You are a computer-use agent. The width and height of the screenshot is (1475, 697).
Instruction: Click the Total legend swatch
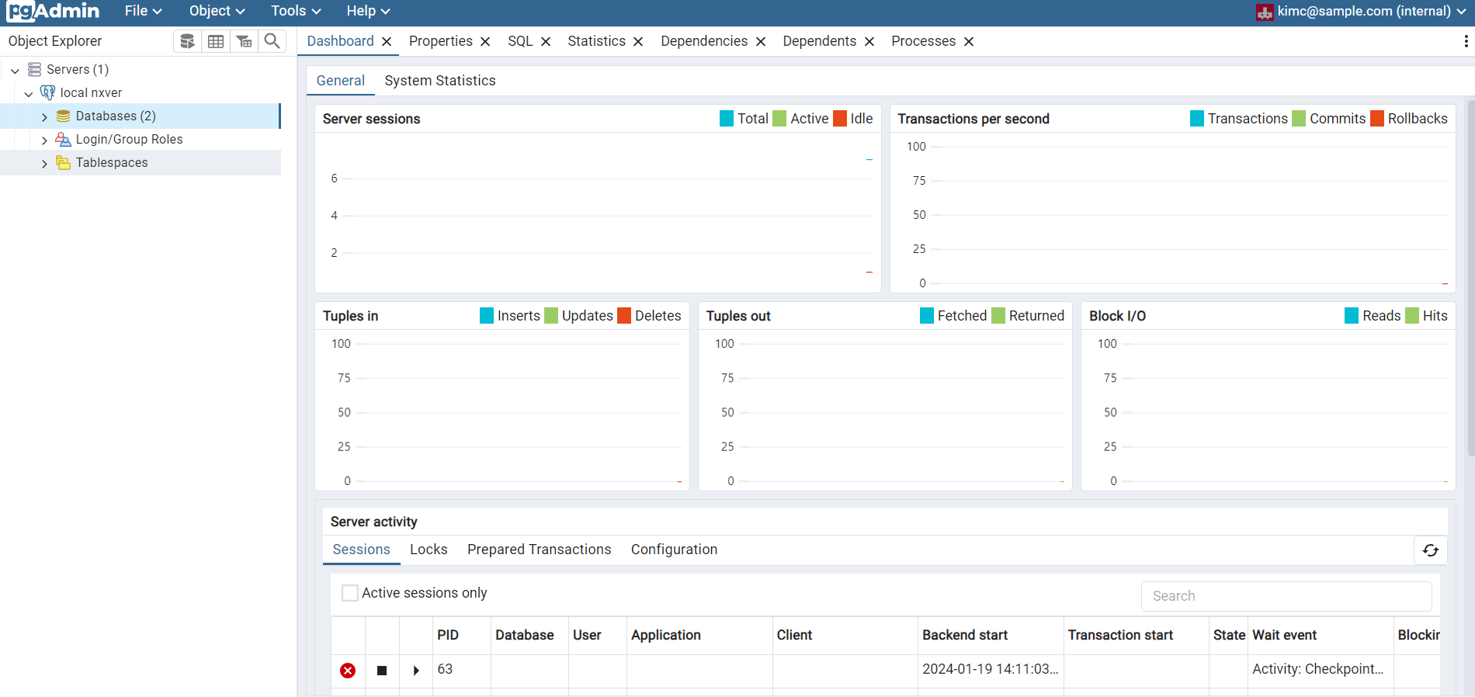point(727,119)
